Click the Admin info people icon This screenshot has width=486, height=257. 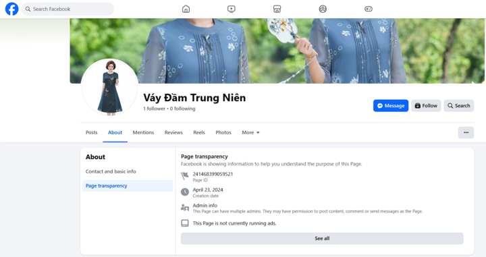coord(185,208)
